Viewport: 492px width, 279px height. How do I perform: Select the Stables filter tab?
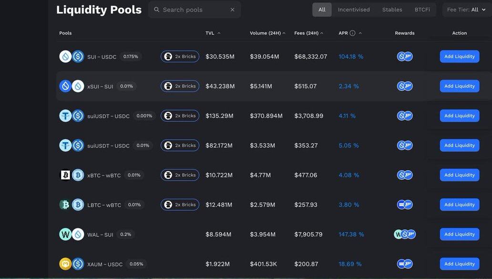(x=392, y=10)
